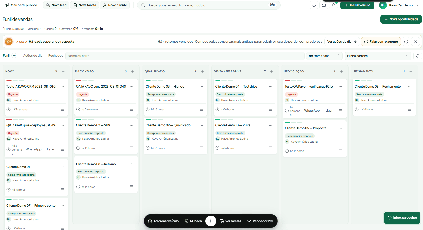
Task: Toggle dark mode moon icon
Action: pos(314,5)
